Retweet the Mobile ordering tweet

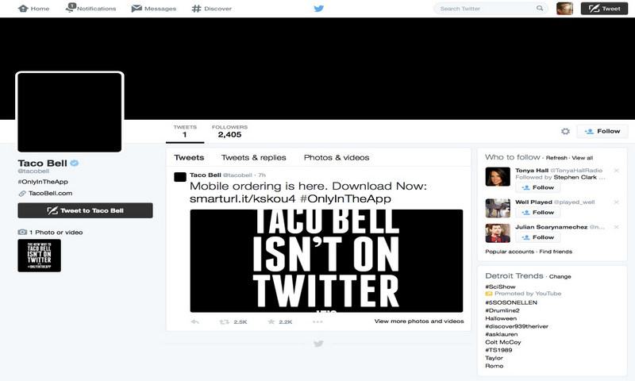tap(225, 321)
